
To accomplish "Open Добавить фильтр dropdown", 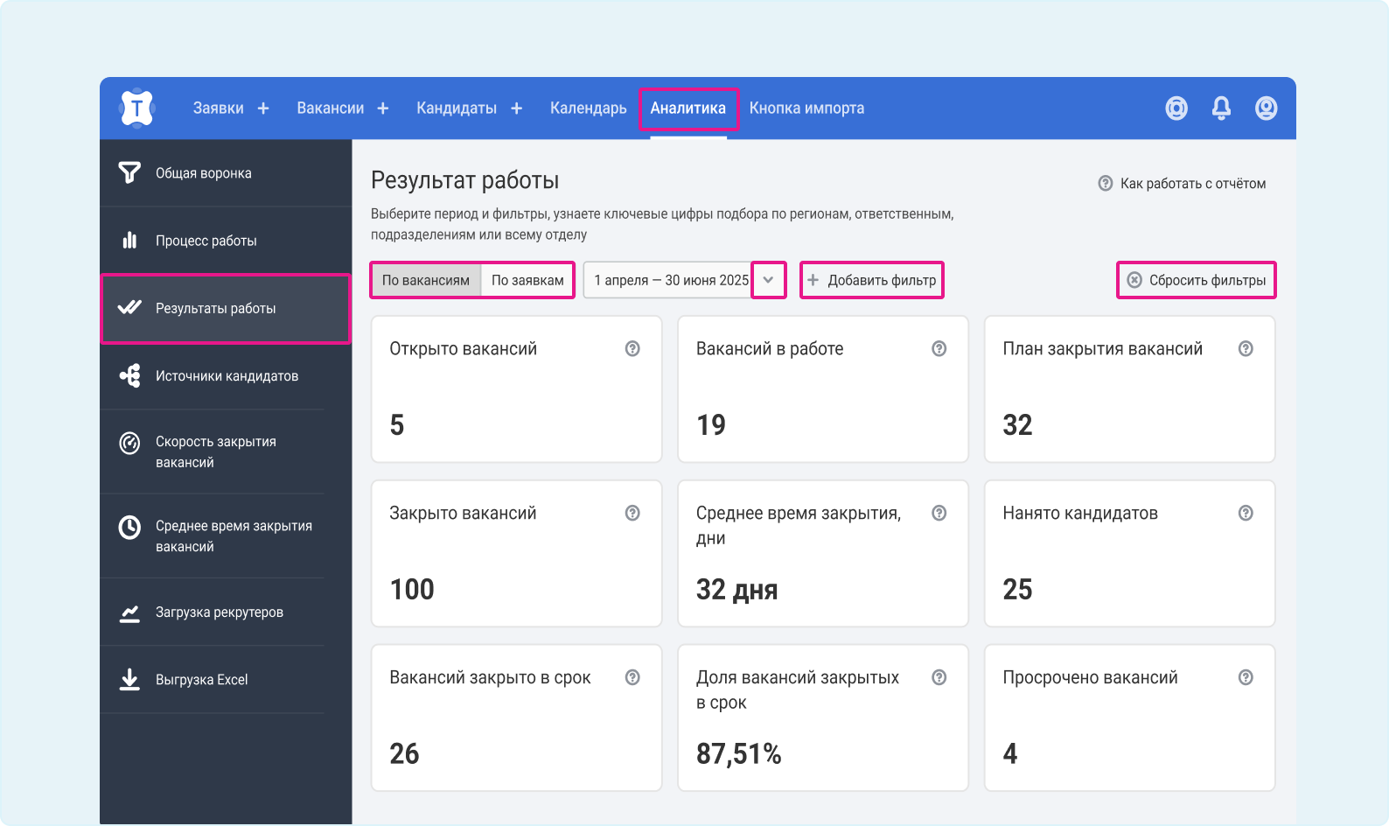I will point(872,281).
